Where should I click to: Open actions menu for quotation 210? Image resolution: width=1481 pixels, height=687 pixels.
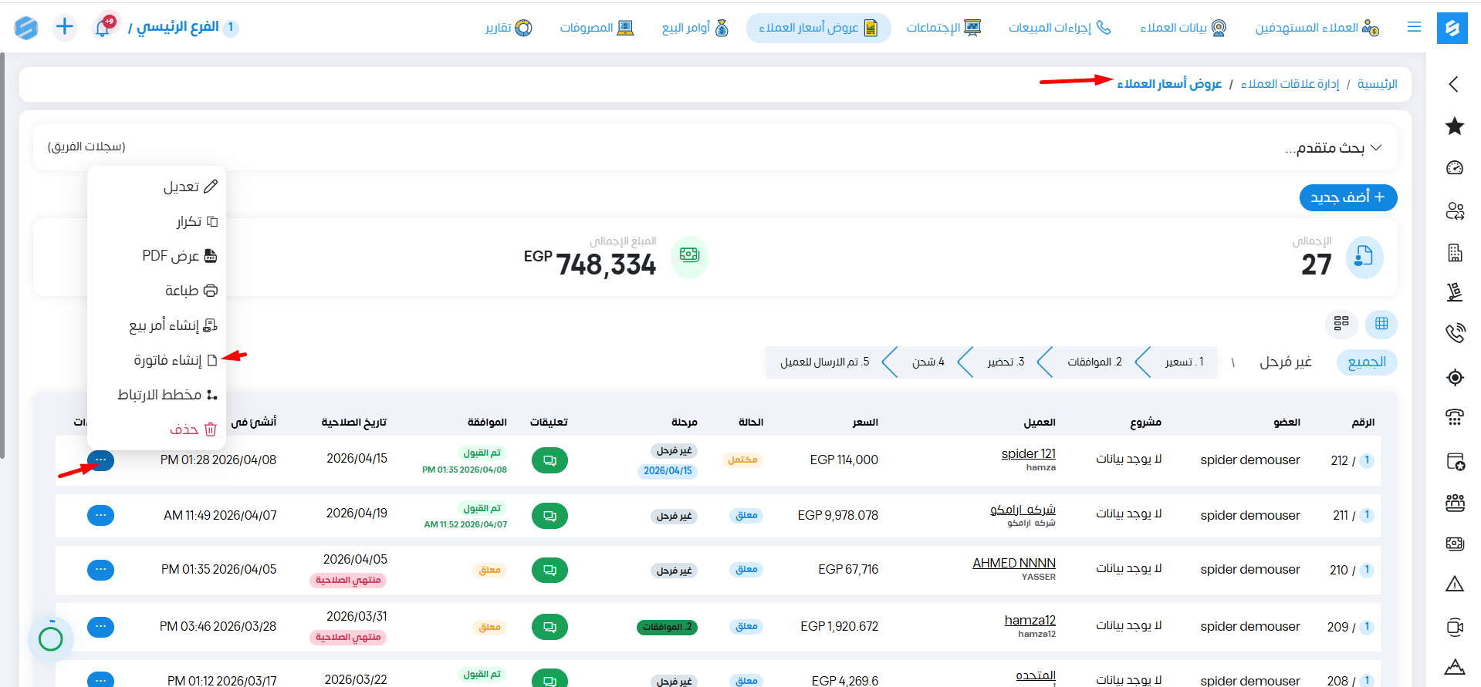click(100, 570)
